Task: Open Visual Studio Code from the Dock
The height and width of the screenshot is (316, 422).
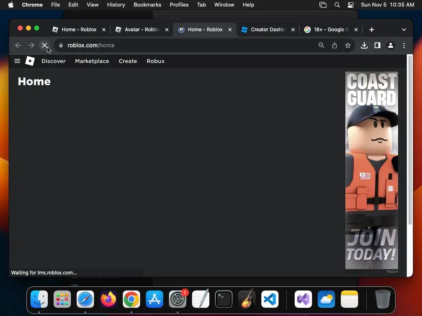Action: coord(270,299)
